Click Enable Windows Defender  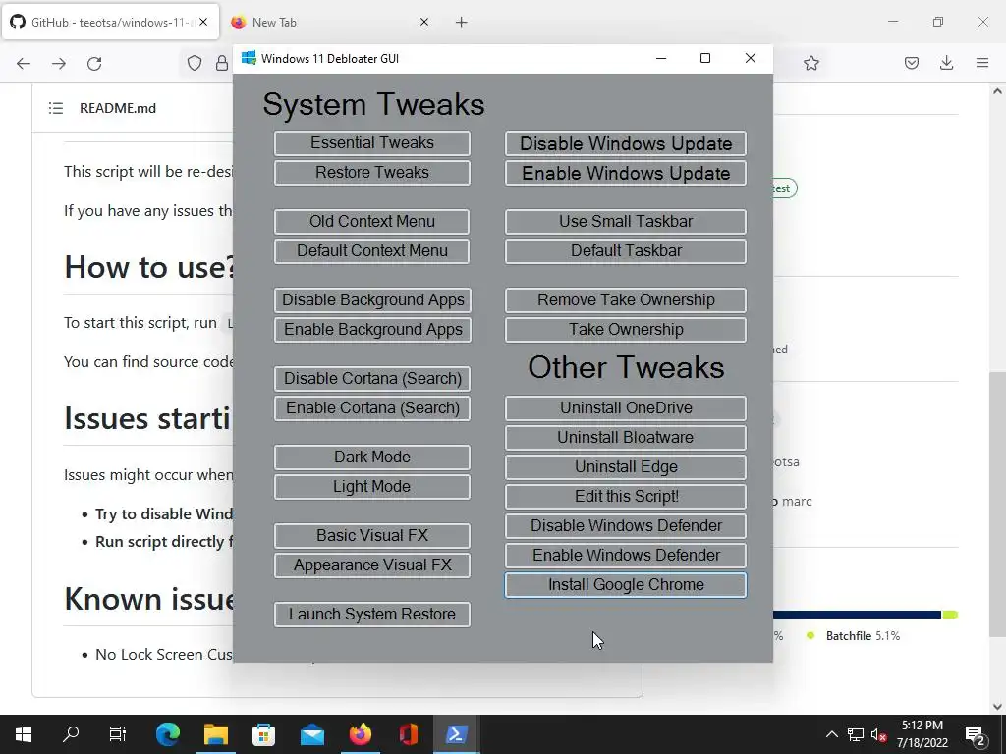coord(626,556)
